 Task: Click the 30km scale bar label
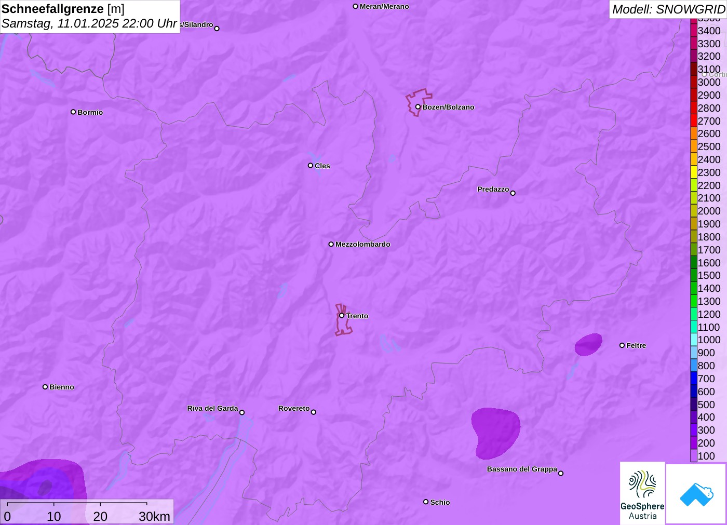click(154, 516)
